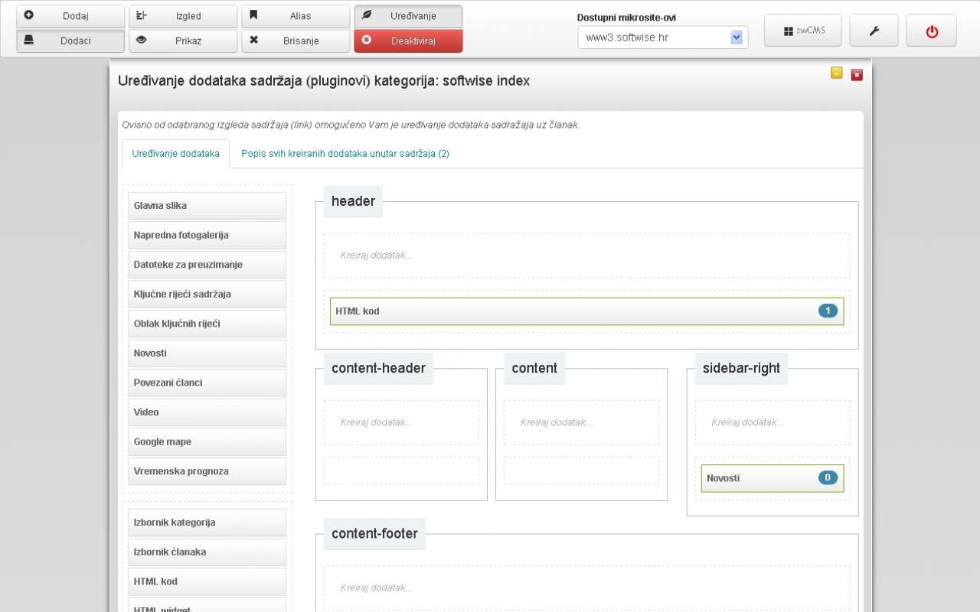The image size is (980, 612).
Task: Select the Izbornik kategorija plugin
Action: 207,522
